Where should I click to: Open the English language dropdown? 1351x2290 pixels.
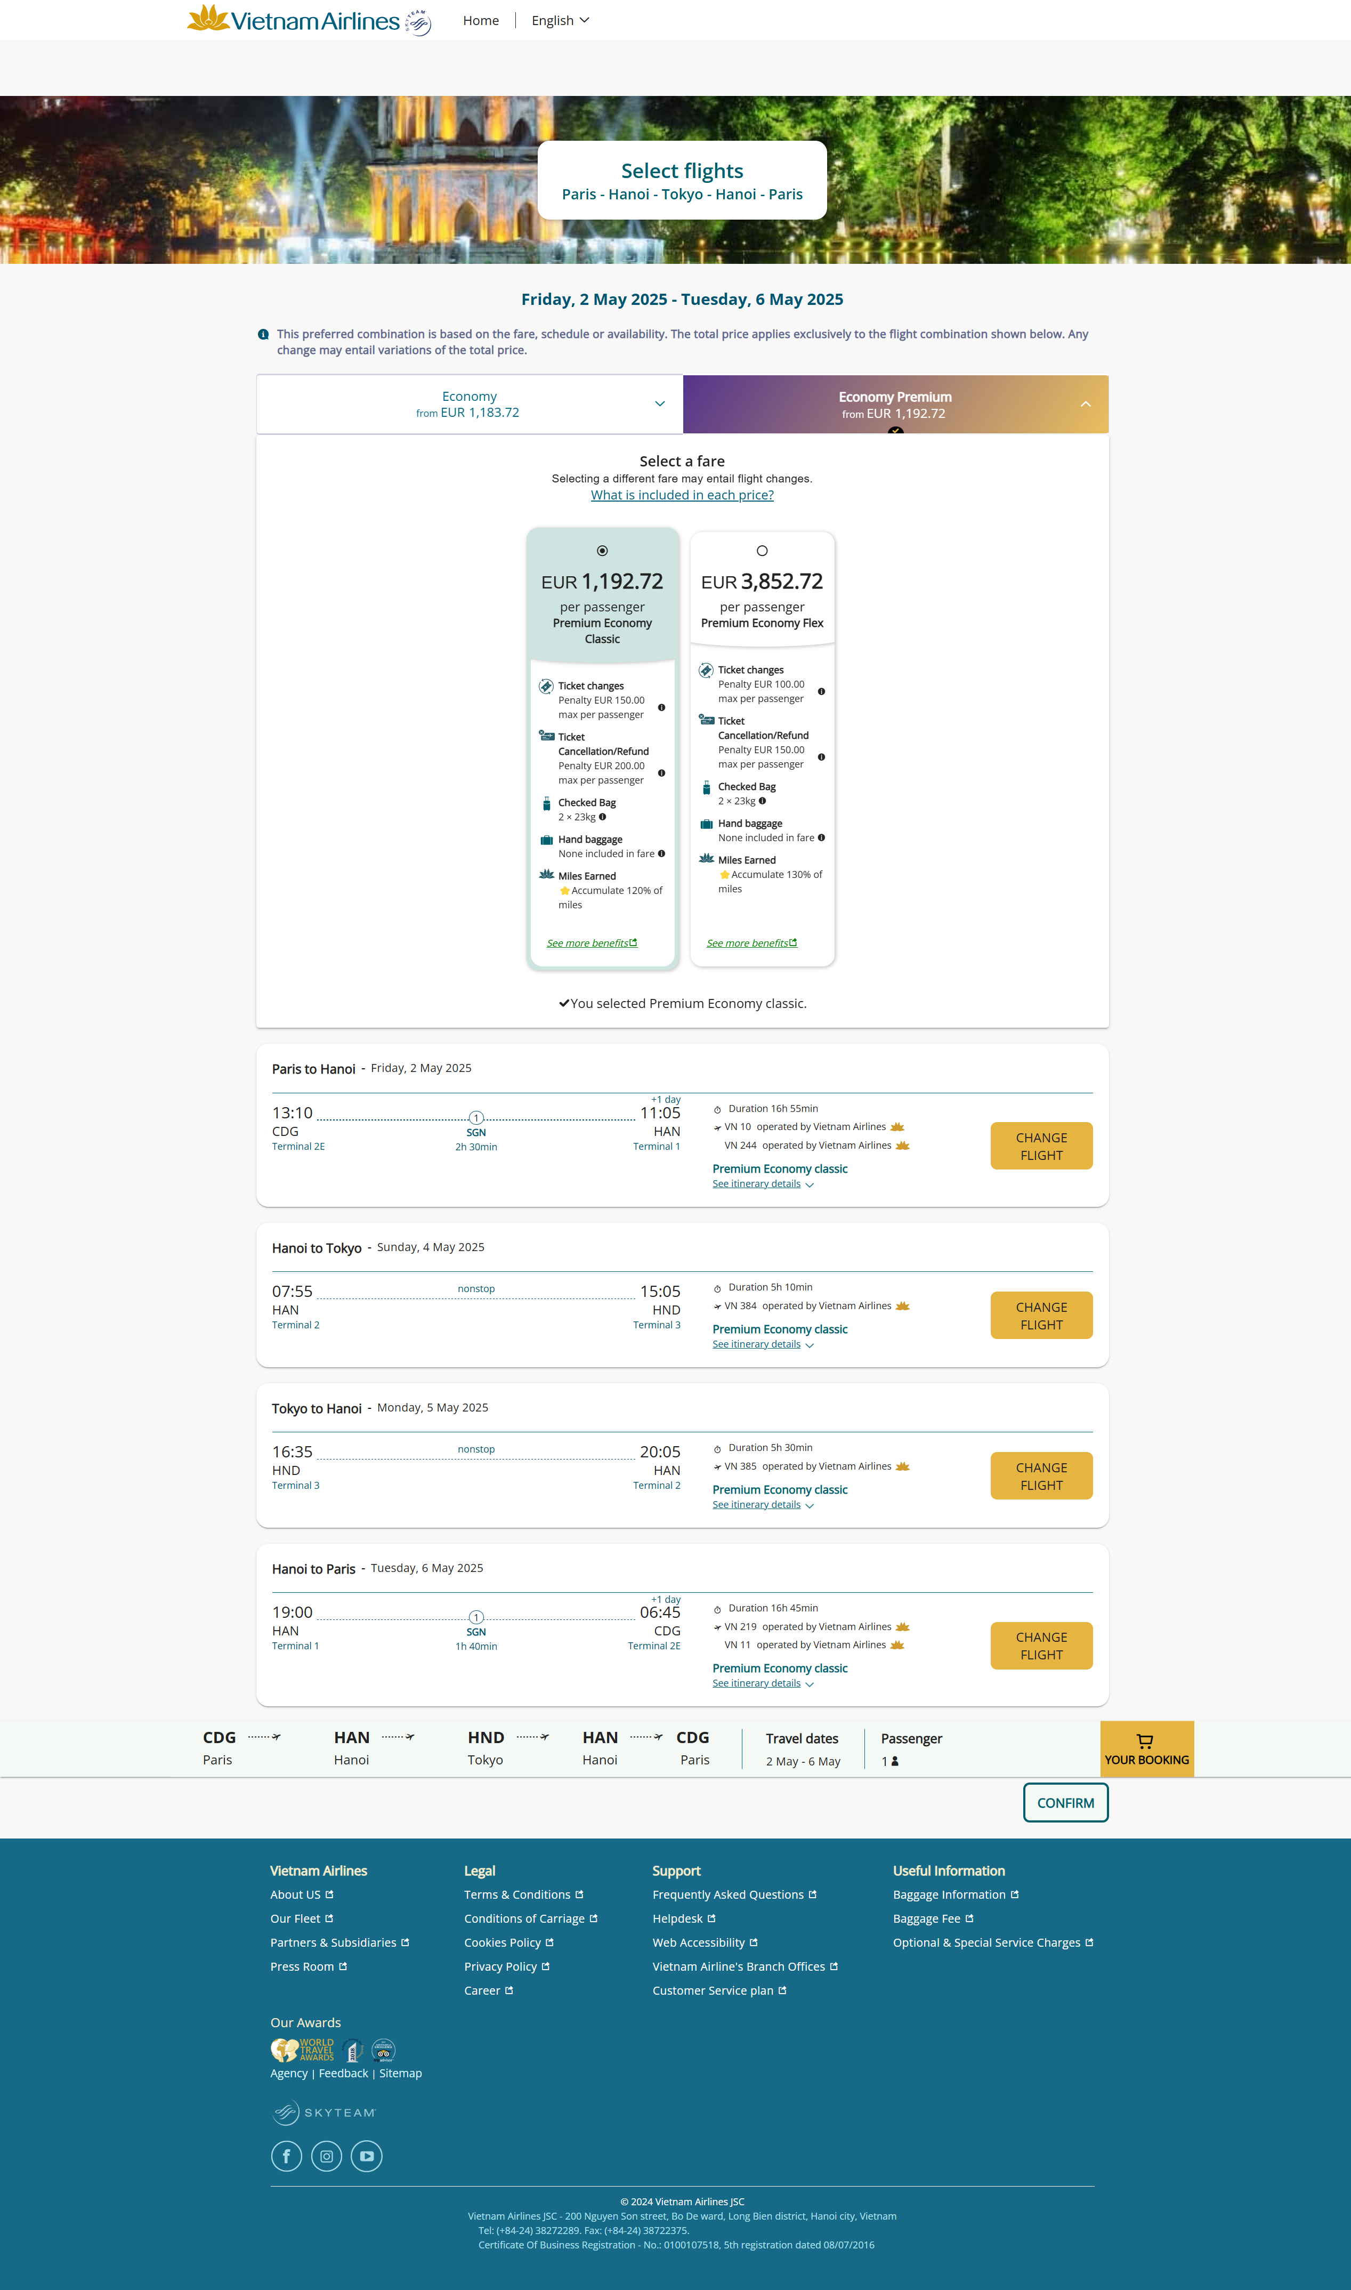tap(560, 20)
